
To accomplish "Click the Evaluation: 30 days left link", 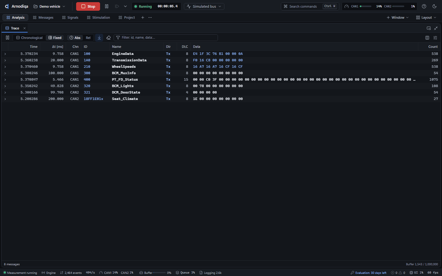I will [368, 273].
